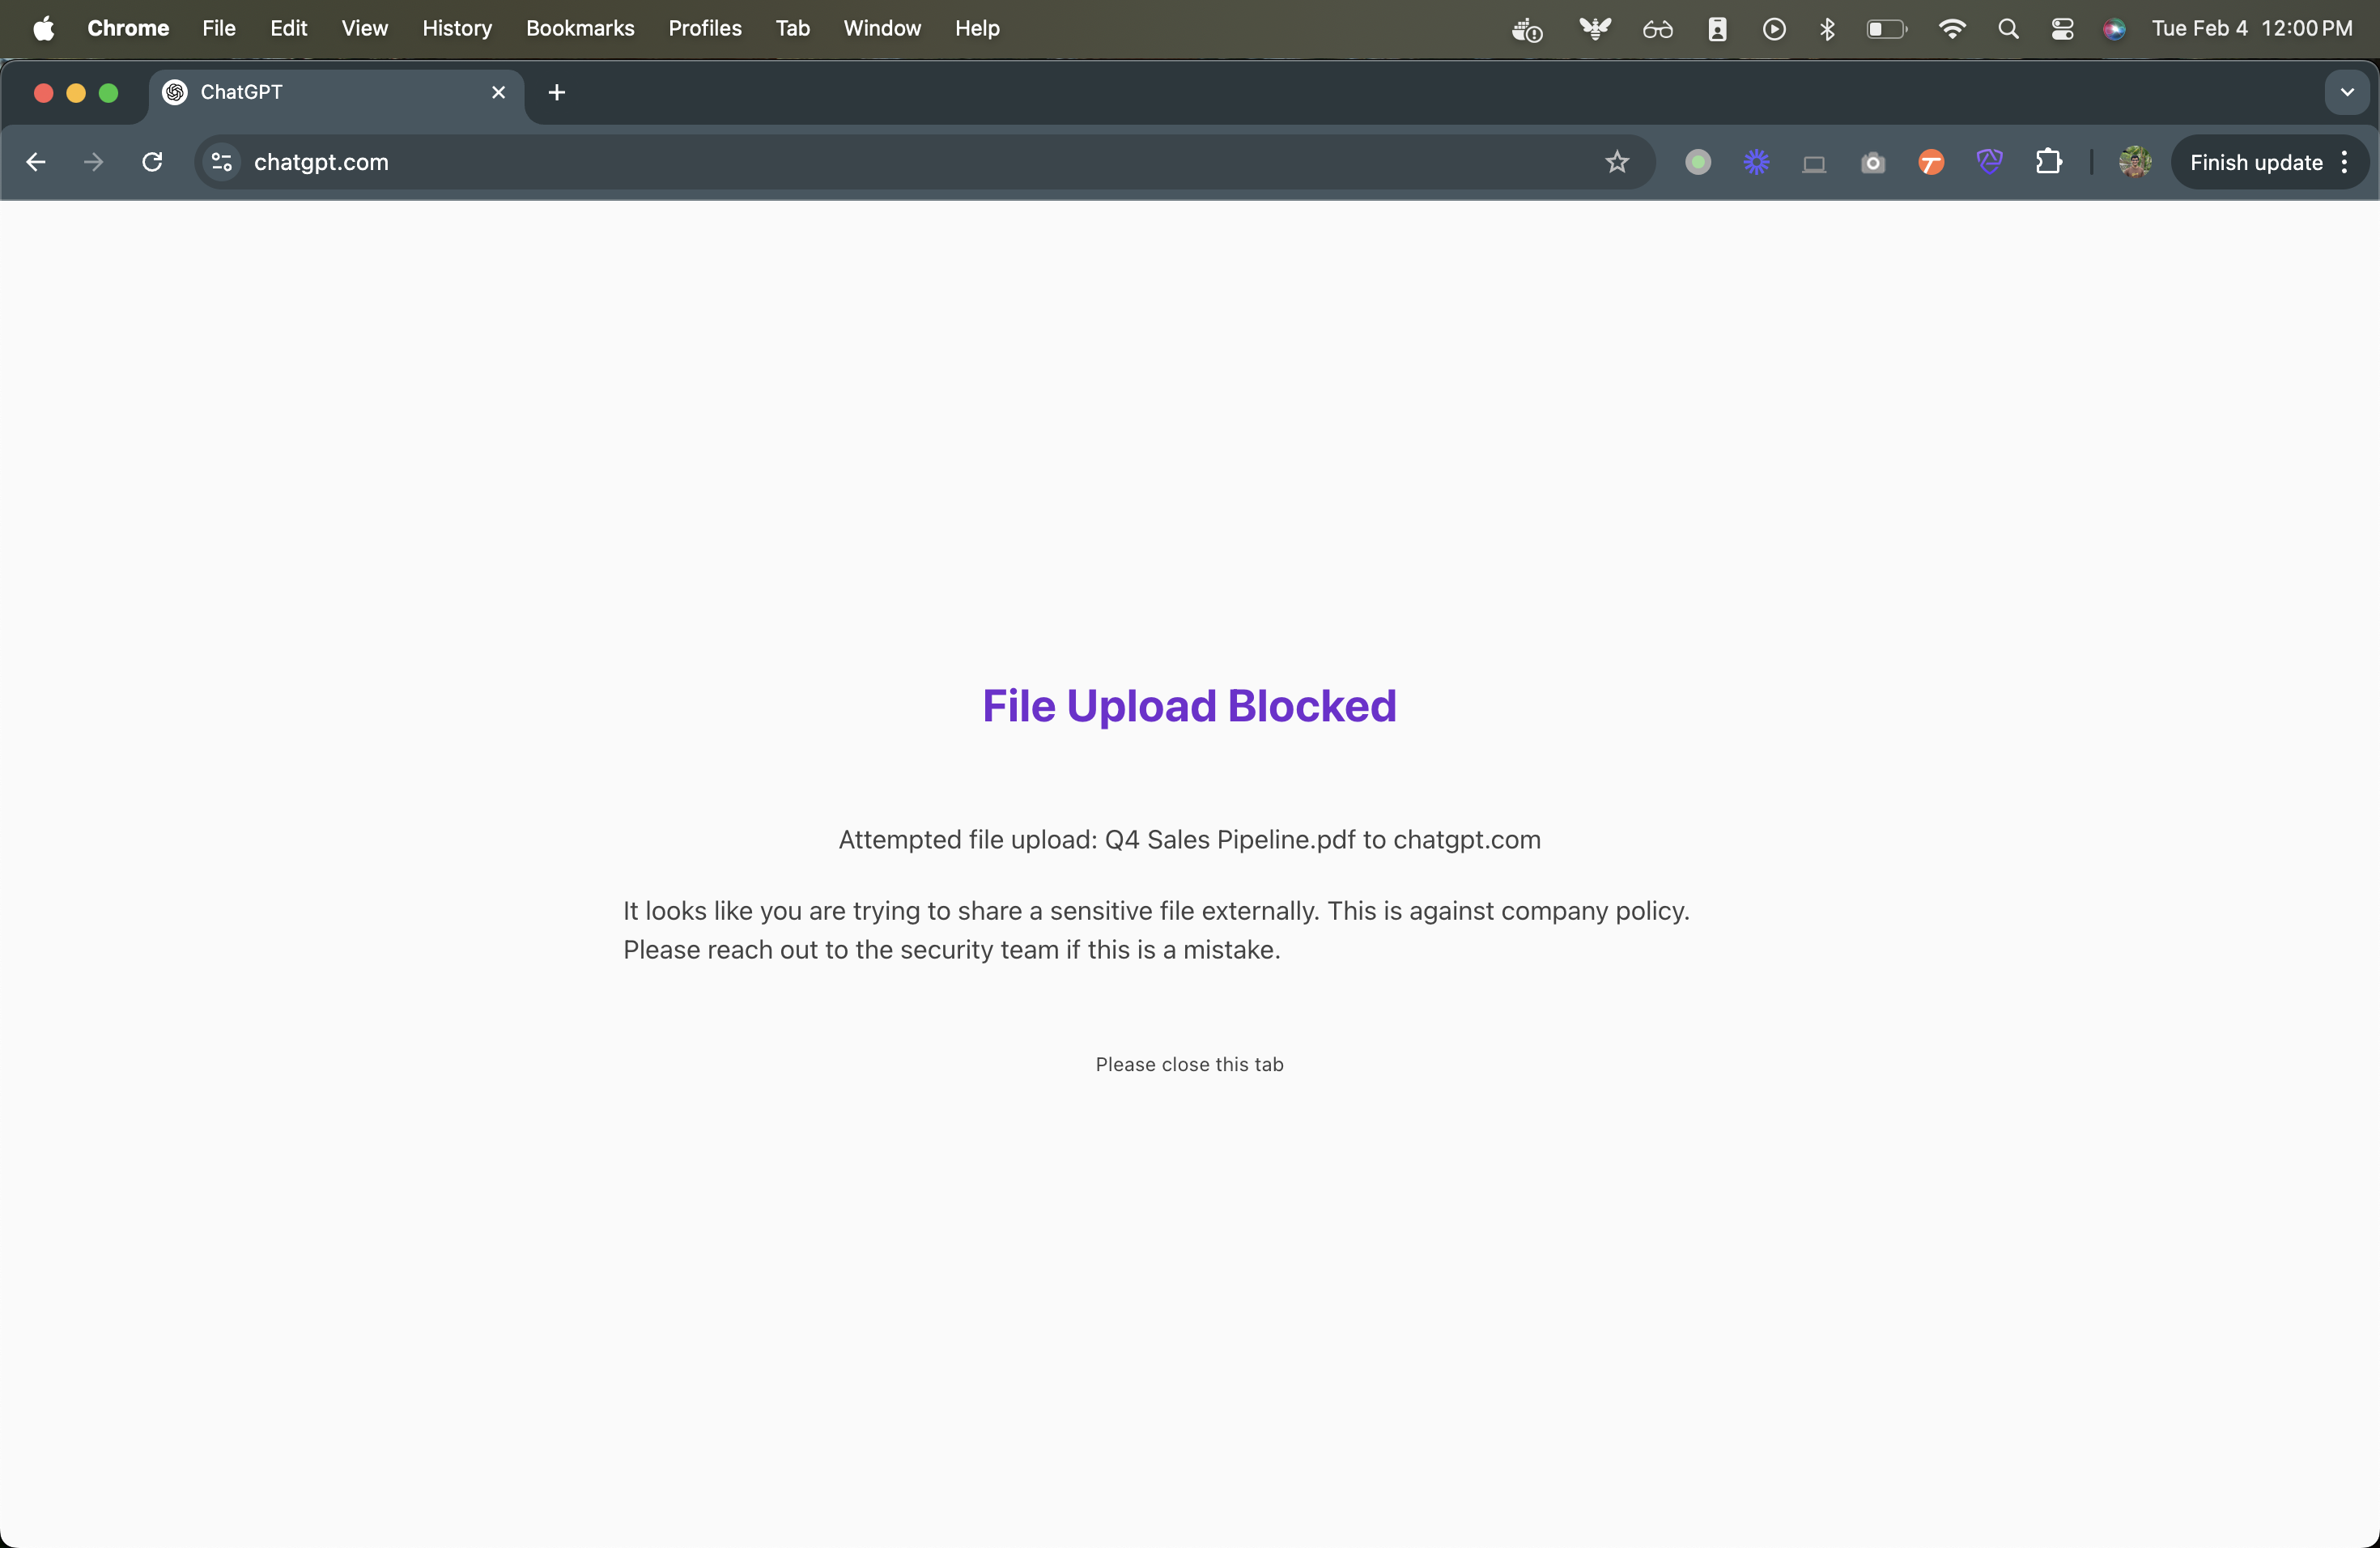Open the Extensions puzzle icon
2380x1548 pixels.
click(2048, 162)
